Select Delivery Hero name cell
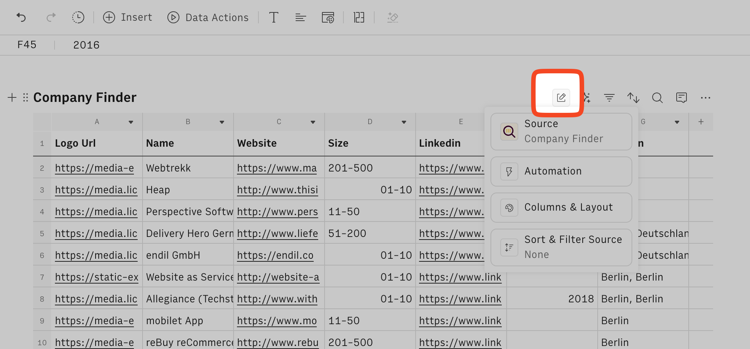 click(188, 234)
